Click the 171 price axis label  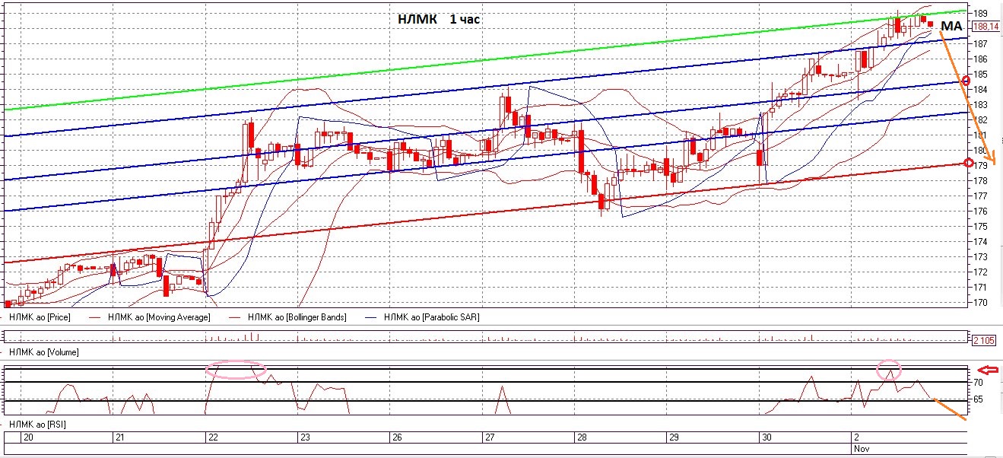980,288
